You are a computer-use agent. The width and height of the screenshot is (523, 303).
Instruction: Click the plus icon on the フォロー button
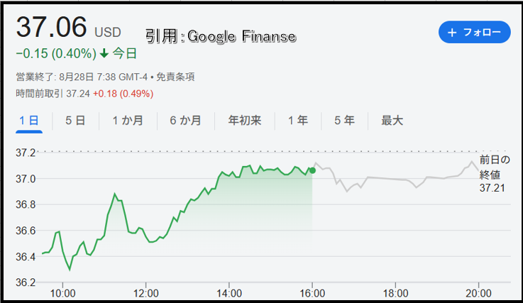(452, 33)
